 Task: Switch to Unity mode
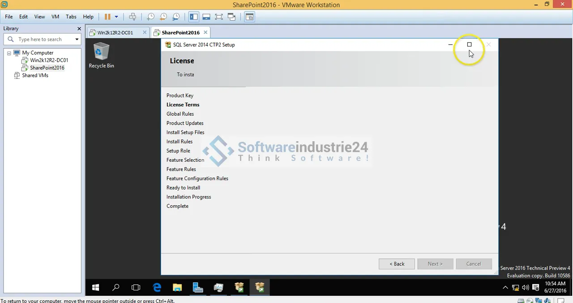(231, 17)
